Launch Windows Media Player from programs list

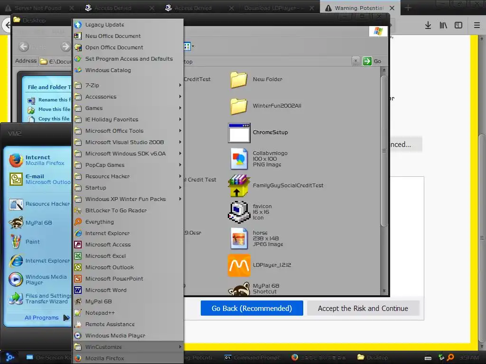pos(128,336)
